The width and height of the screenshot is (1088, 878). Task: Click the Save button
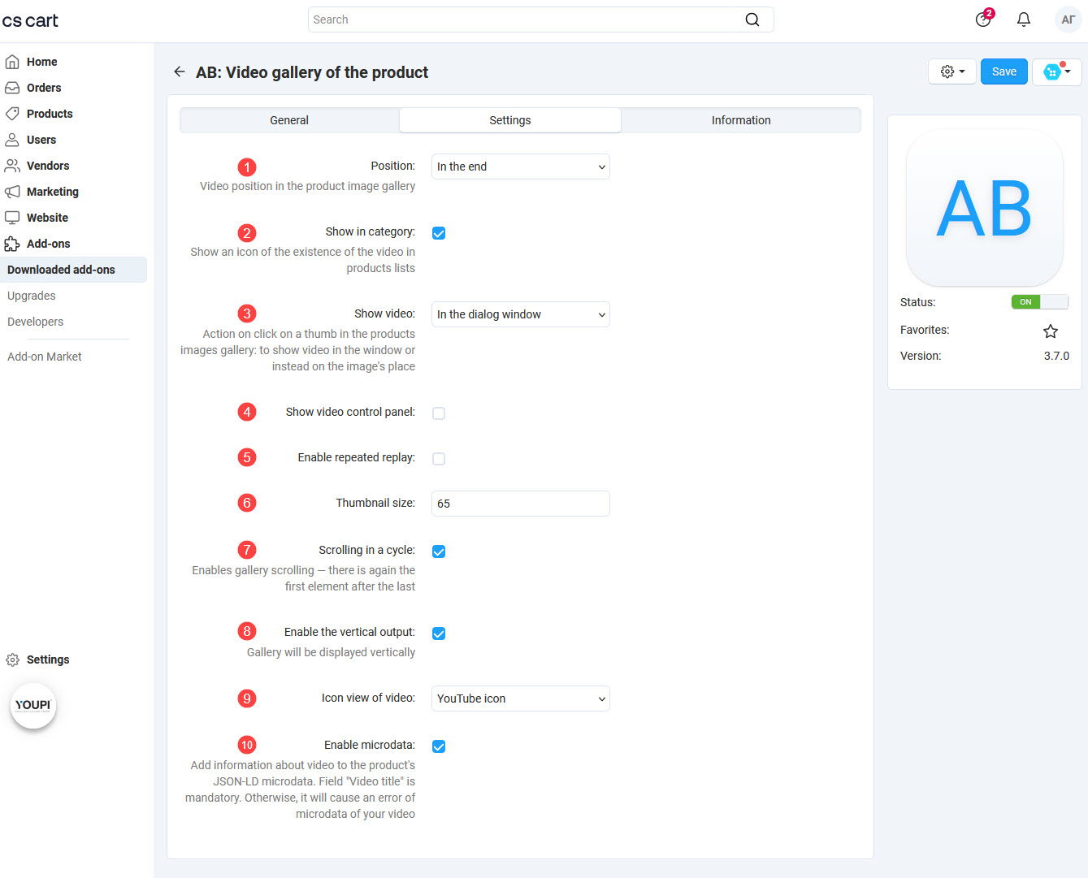click(x=1003, y=71)
